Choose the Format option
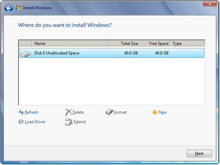The width and height of the screenshot is (220, 165). 120,112
